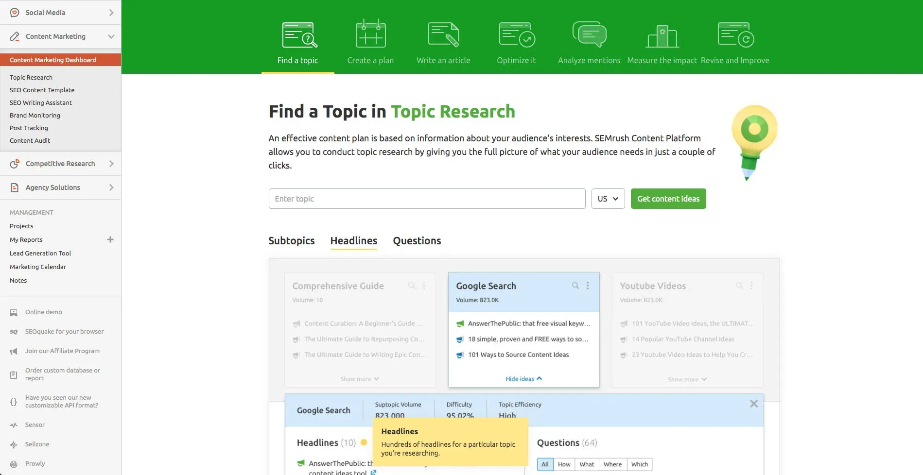Viewport: 923px width, 475px height.
Task: Open the 101 Ways to Source Content Ideas headline
Action: [x=518, y=355]
